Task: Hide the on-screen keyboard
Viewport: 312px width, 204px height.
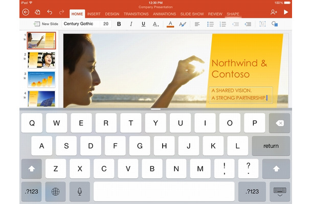Action: click(x=280, y=191)
